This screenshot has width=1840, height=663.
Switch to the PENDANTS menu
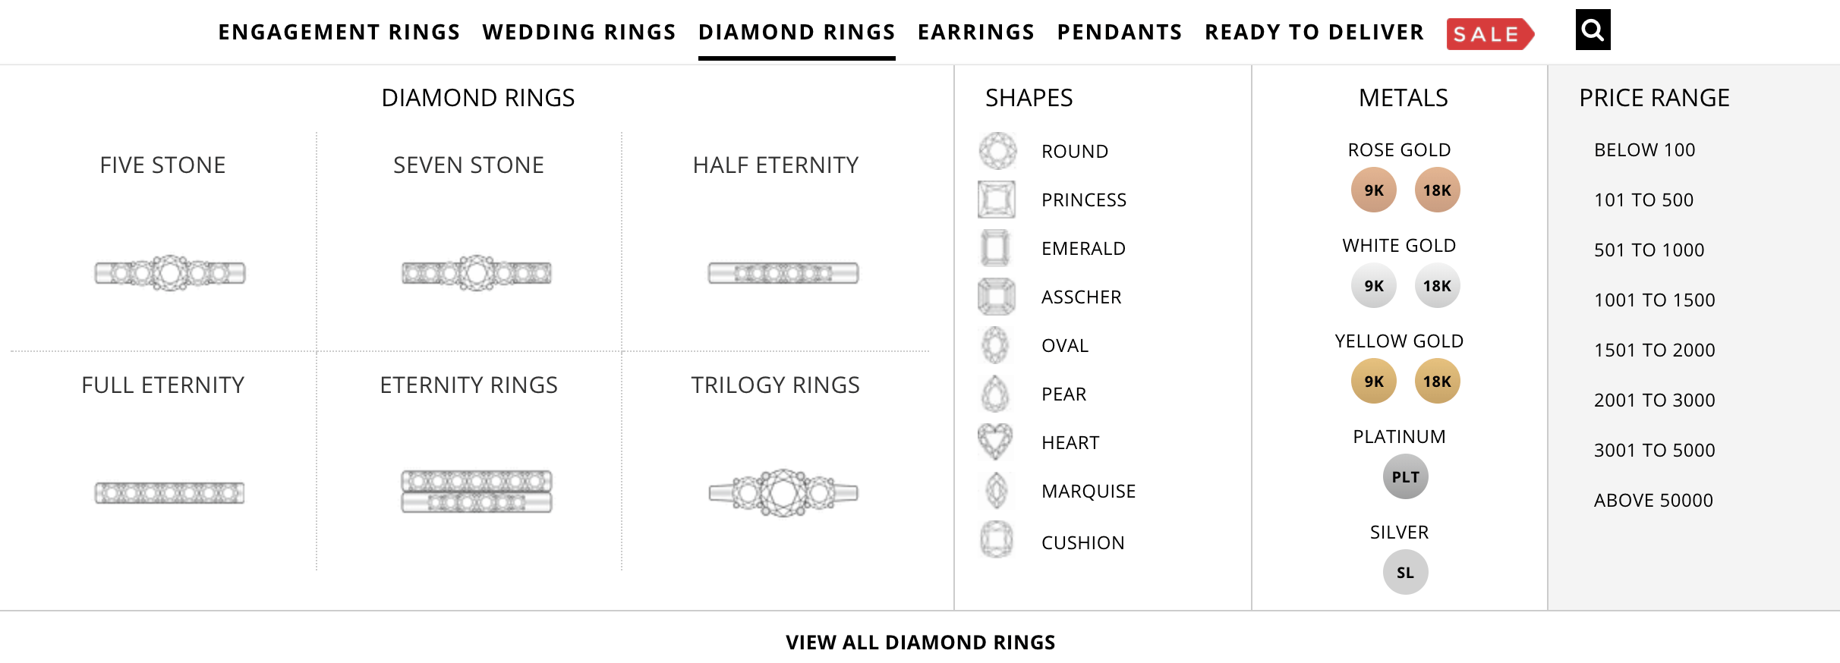tap(1119, 32)
